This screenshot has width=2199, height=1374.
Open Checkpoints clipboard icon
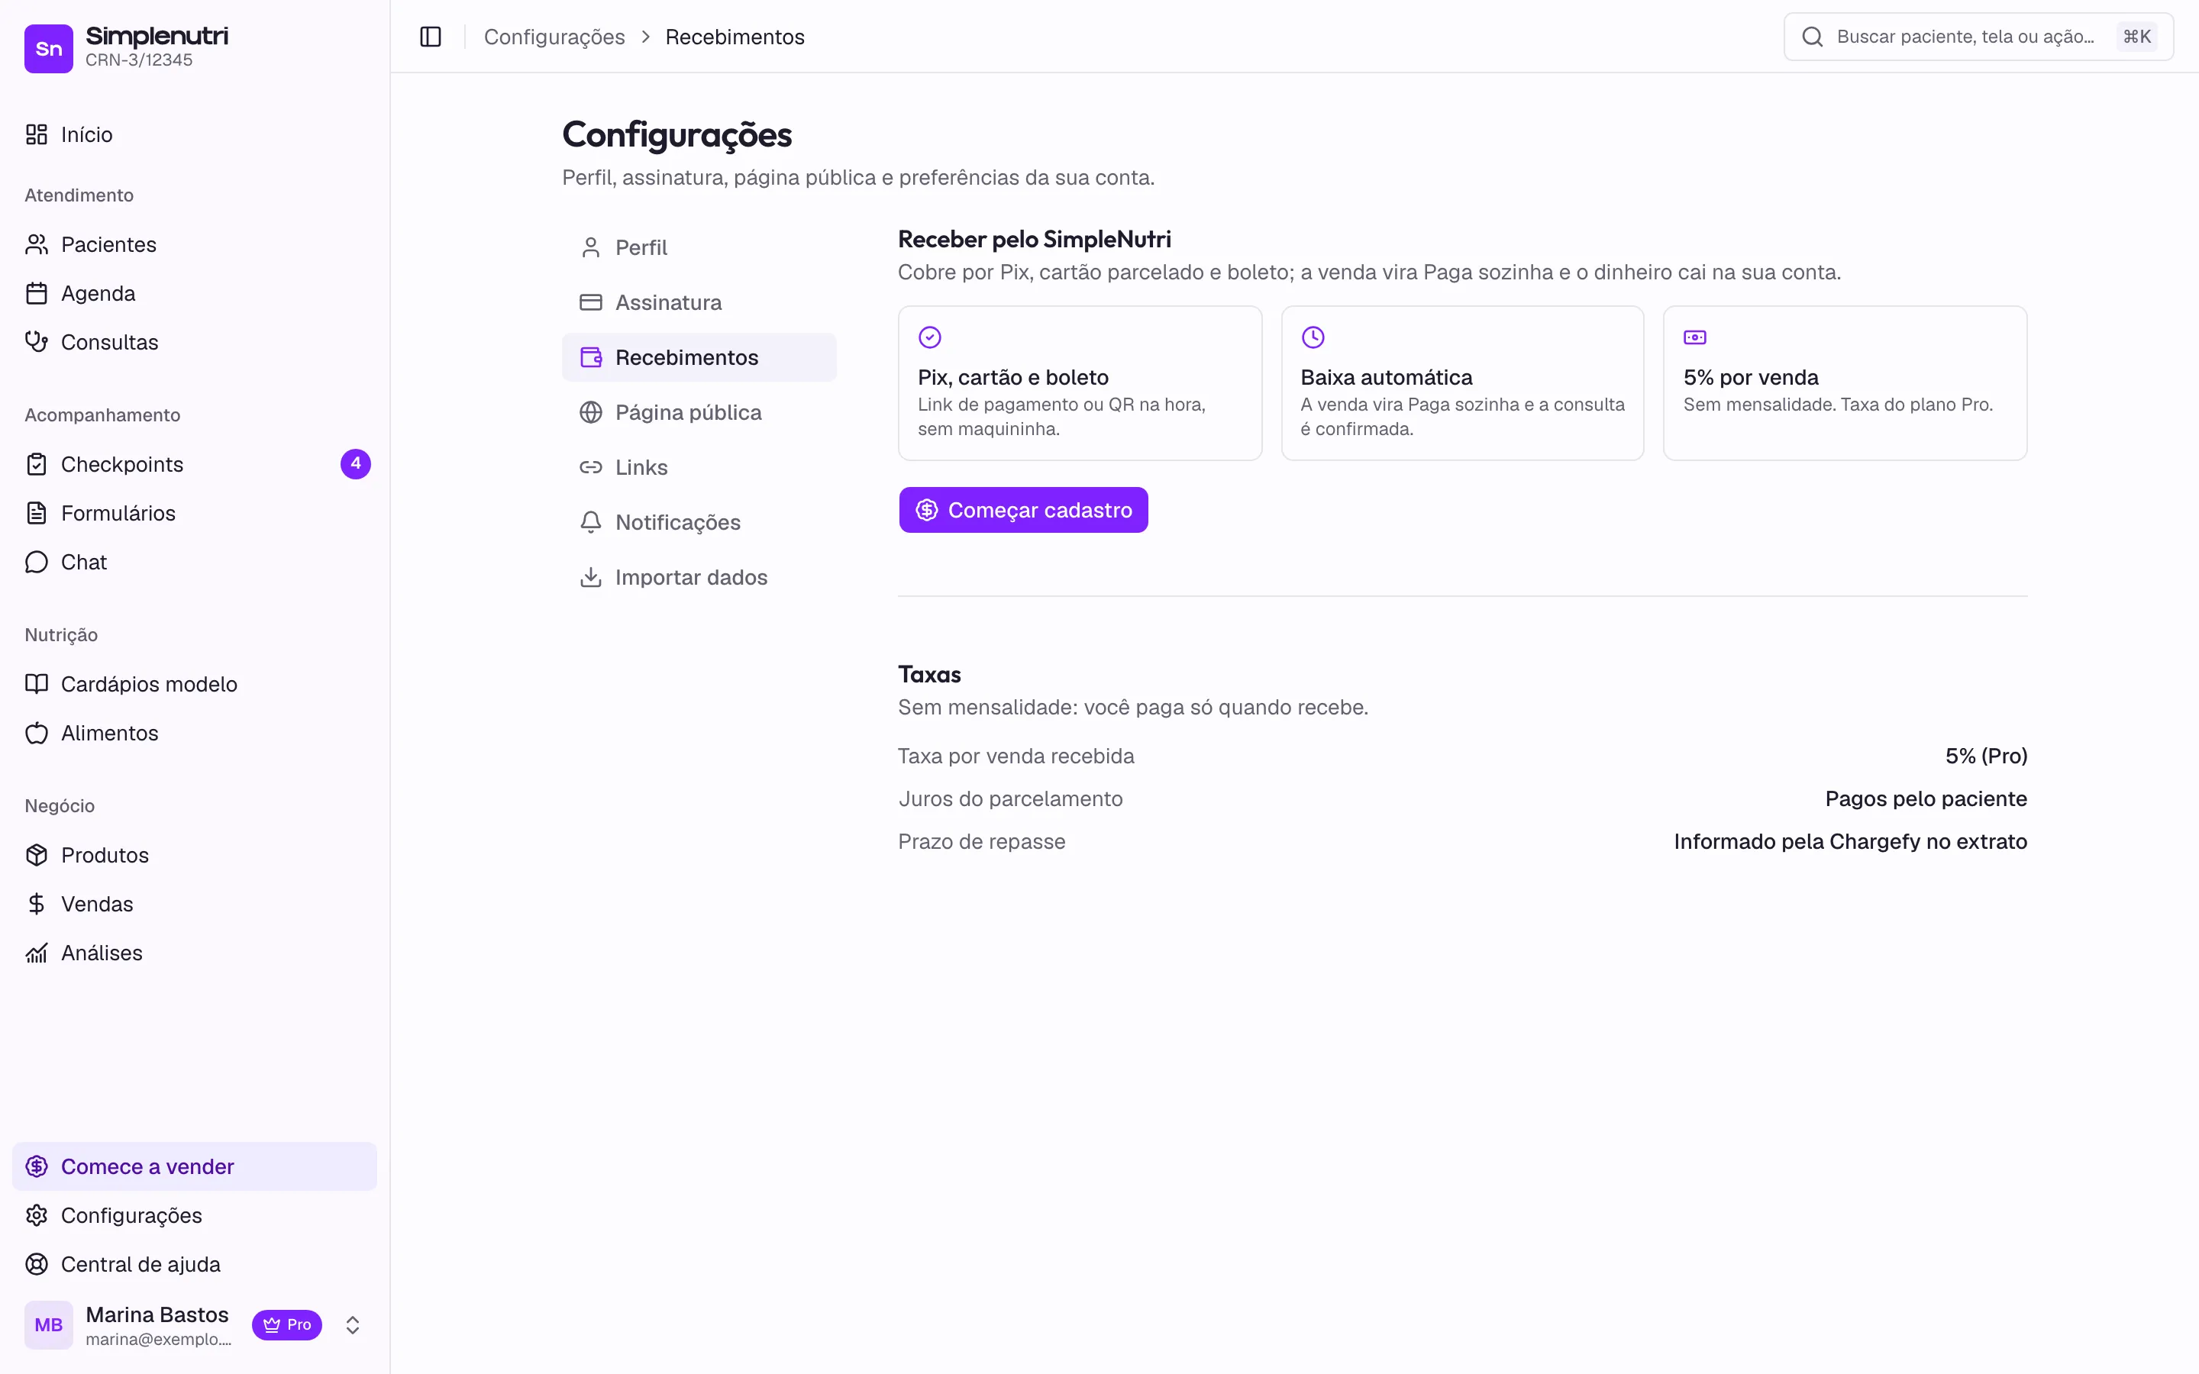tap(37, 464)
